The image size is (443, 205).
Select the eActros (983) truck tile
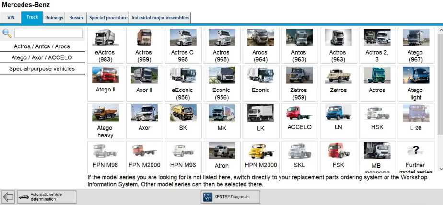105,46
